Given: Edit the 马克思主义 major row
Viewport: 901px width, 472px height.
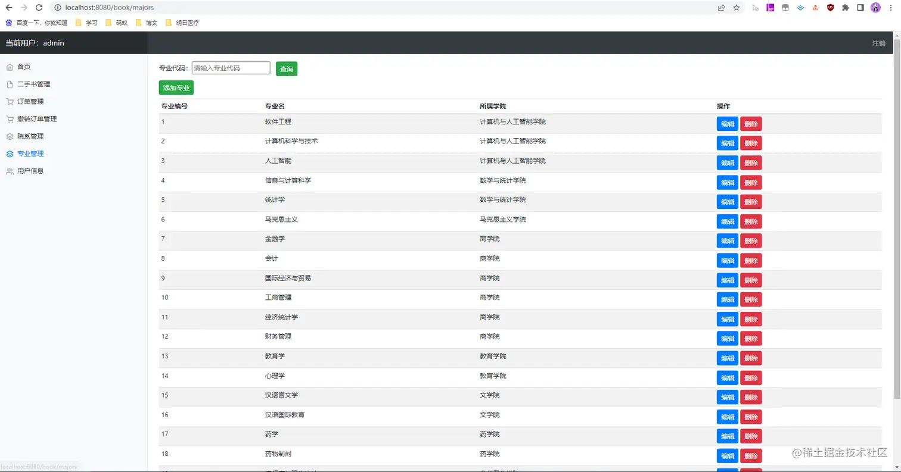Looking at the screenshot, I should pos(728,222).
